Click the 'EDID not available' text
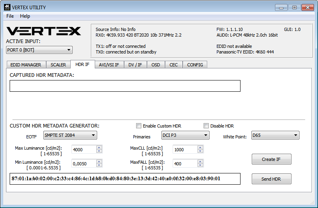The height and width of the screenshot is (208, 318). pos(234,46)
